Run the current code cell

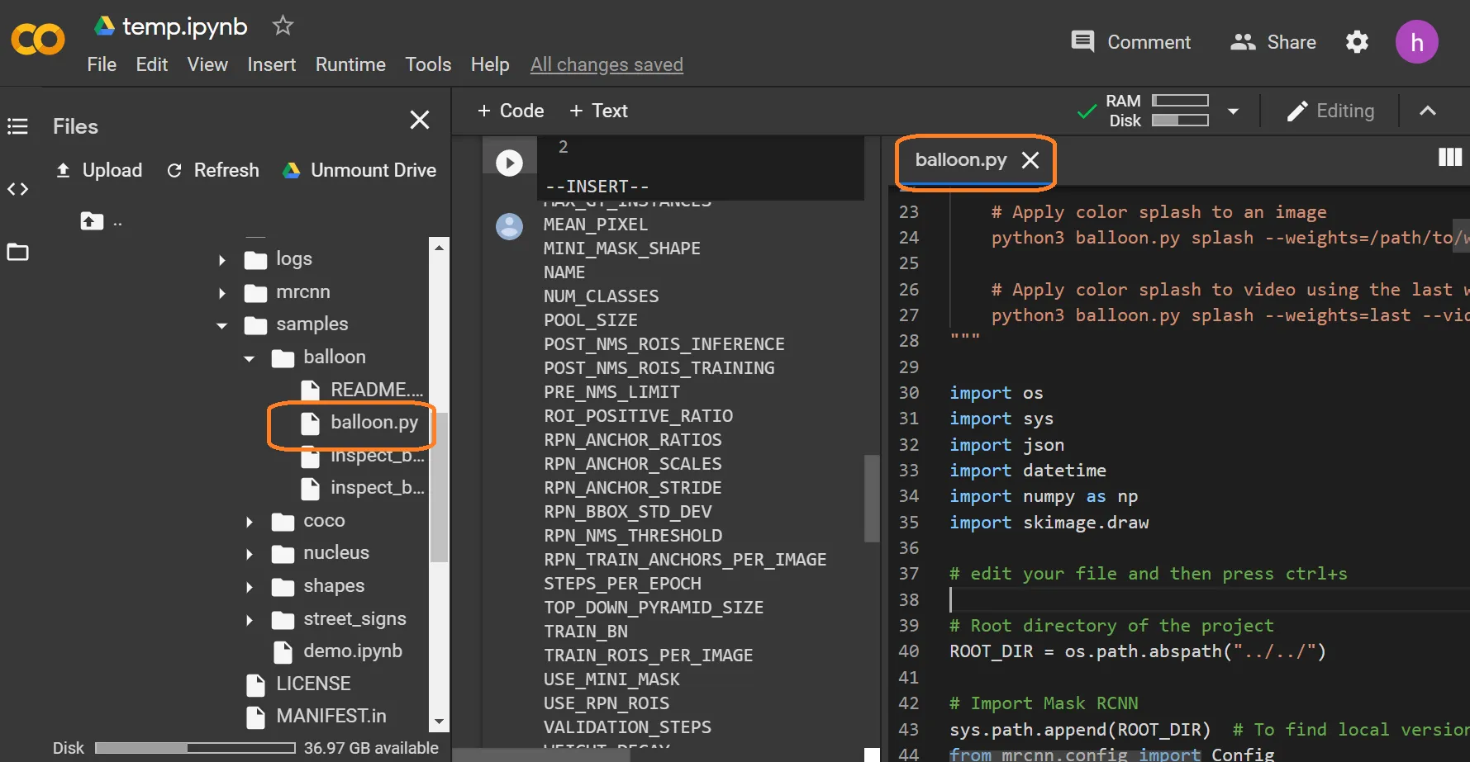pyautogui.click(x=509, y=163)
